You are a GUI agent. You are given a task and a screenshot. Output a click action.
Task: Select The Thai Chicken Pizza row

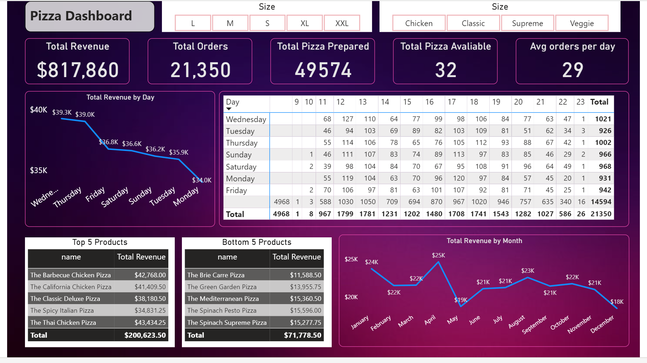pyautogui.click(x=63, y=323)
